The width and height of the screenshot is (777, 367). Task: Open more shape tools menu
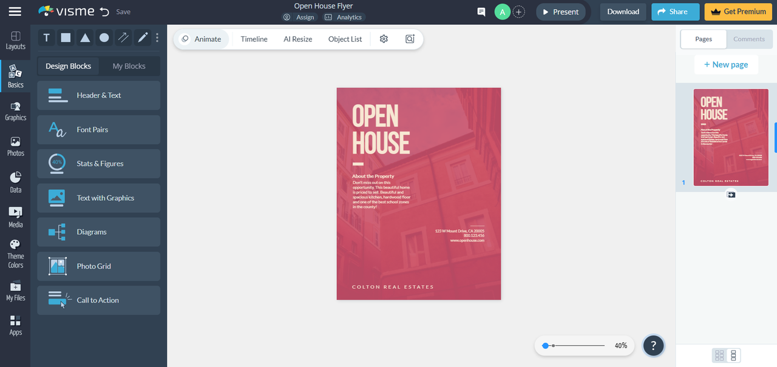click(157, 38)
